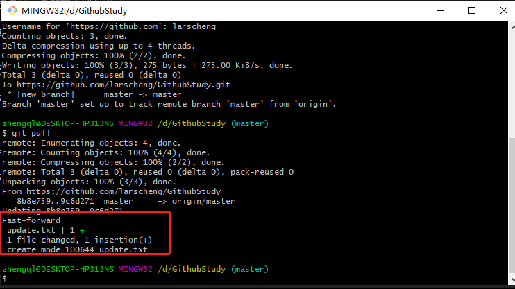
Task: Click "Total 3 (delta 0), reused 0 (delta 0)" top line
Action: pyautogui.click(x=92, y=75)
